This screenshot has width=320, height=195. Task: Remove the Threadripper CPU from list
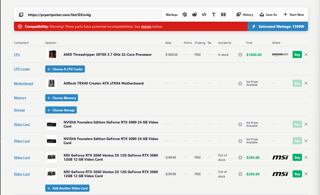[x=306, y=54]
